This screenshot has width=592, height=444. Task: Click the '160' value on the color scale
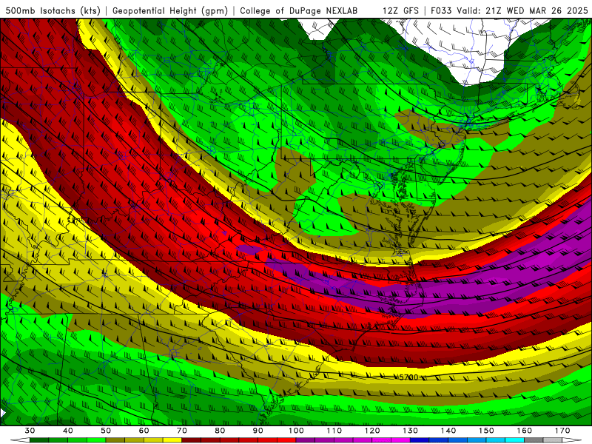click(x=525, y=431)
